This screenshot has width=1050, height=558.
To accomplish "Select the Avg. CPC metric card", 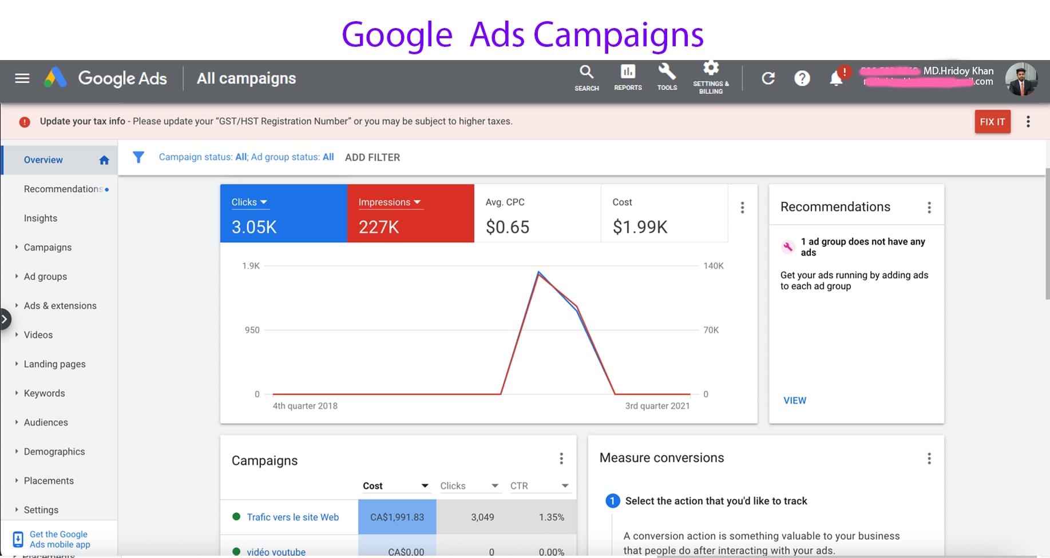I will pos(537,213).
